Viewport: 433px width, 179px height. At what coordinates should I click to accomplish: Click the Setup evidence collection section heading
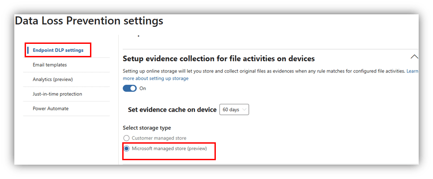[219, 59]
